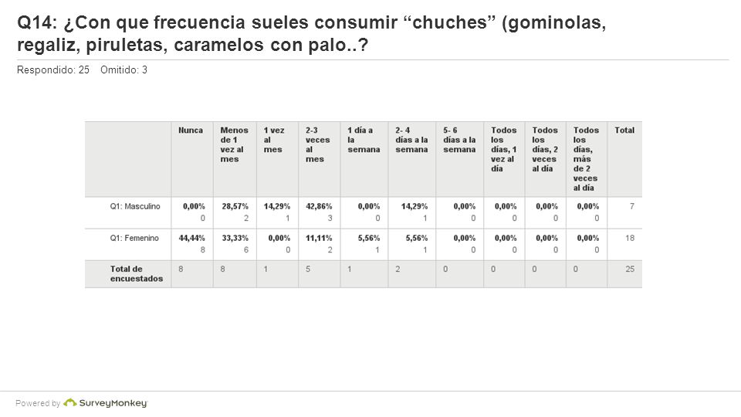Select the Q1: Masculino row label
Viewport: 741px width, 417px height.
pos(135,206)
